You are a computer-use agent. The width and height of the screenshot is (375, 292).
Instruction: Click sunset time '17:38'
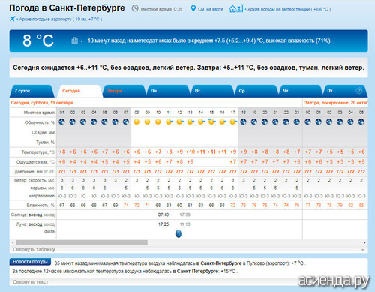(x=185, y=215)
